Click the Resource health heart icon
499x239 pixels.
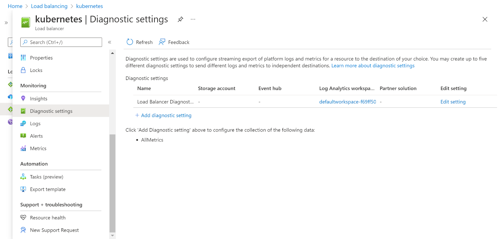(x=23, y=218)
